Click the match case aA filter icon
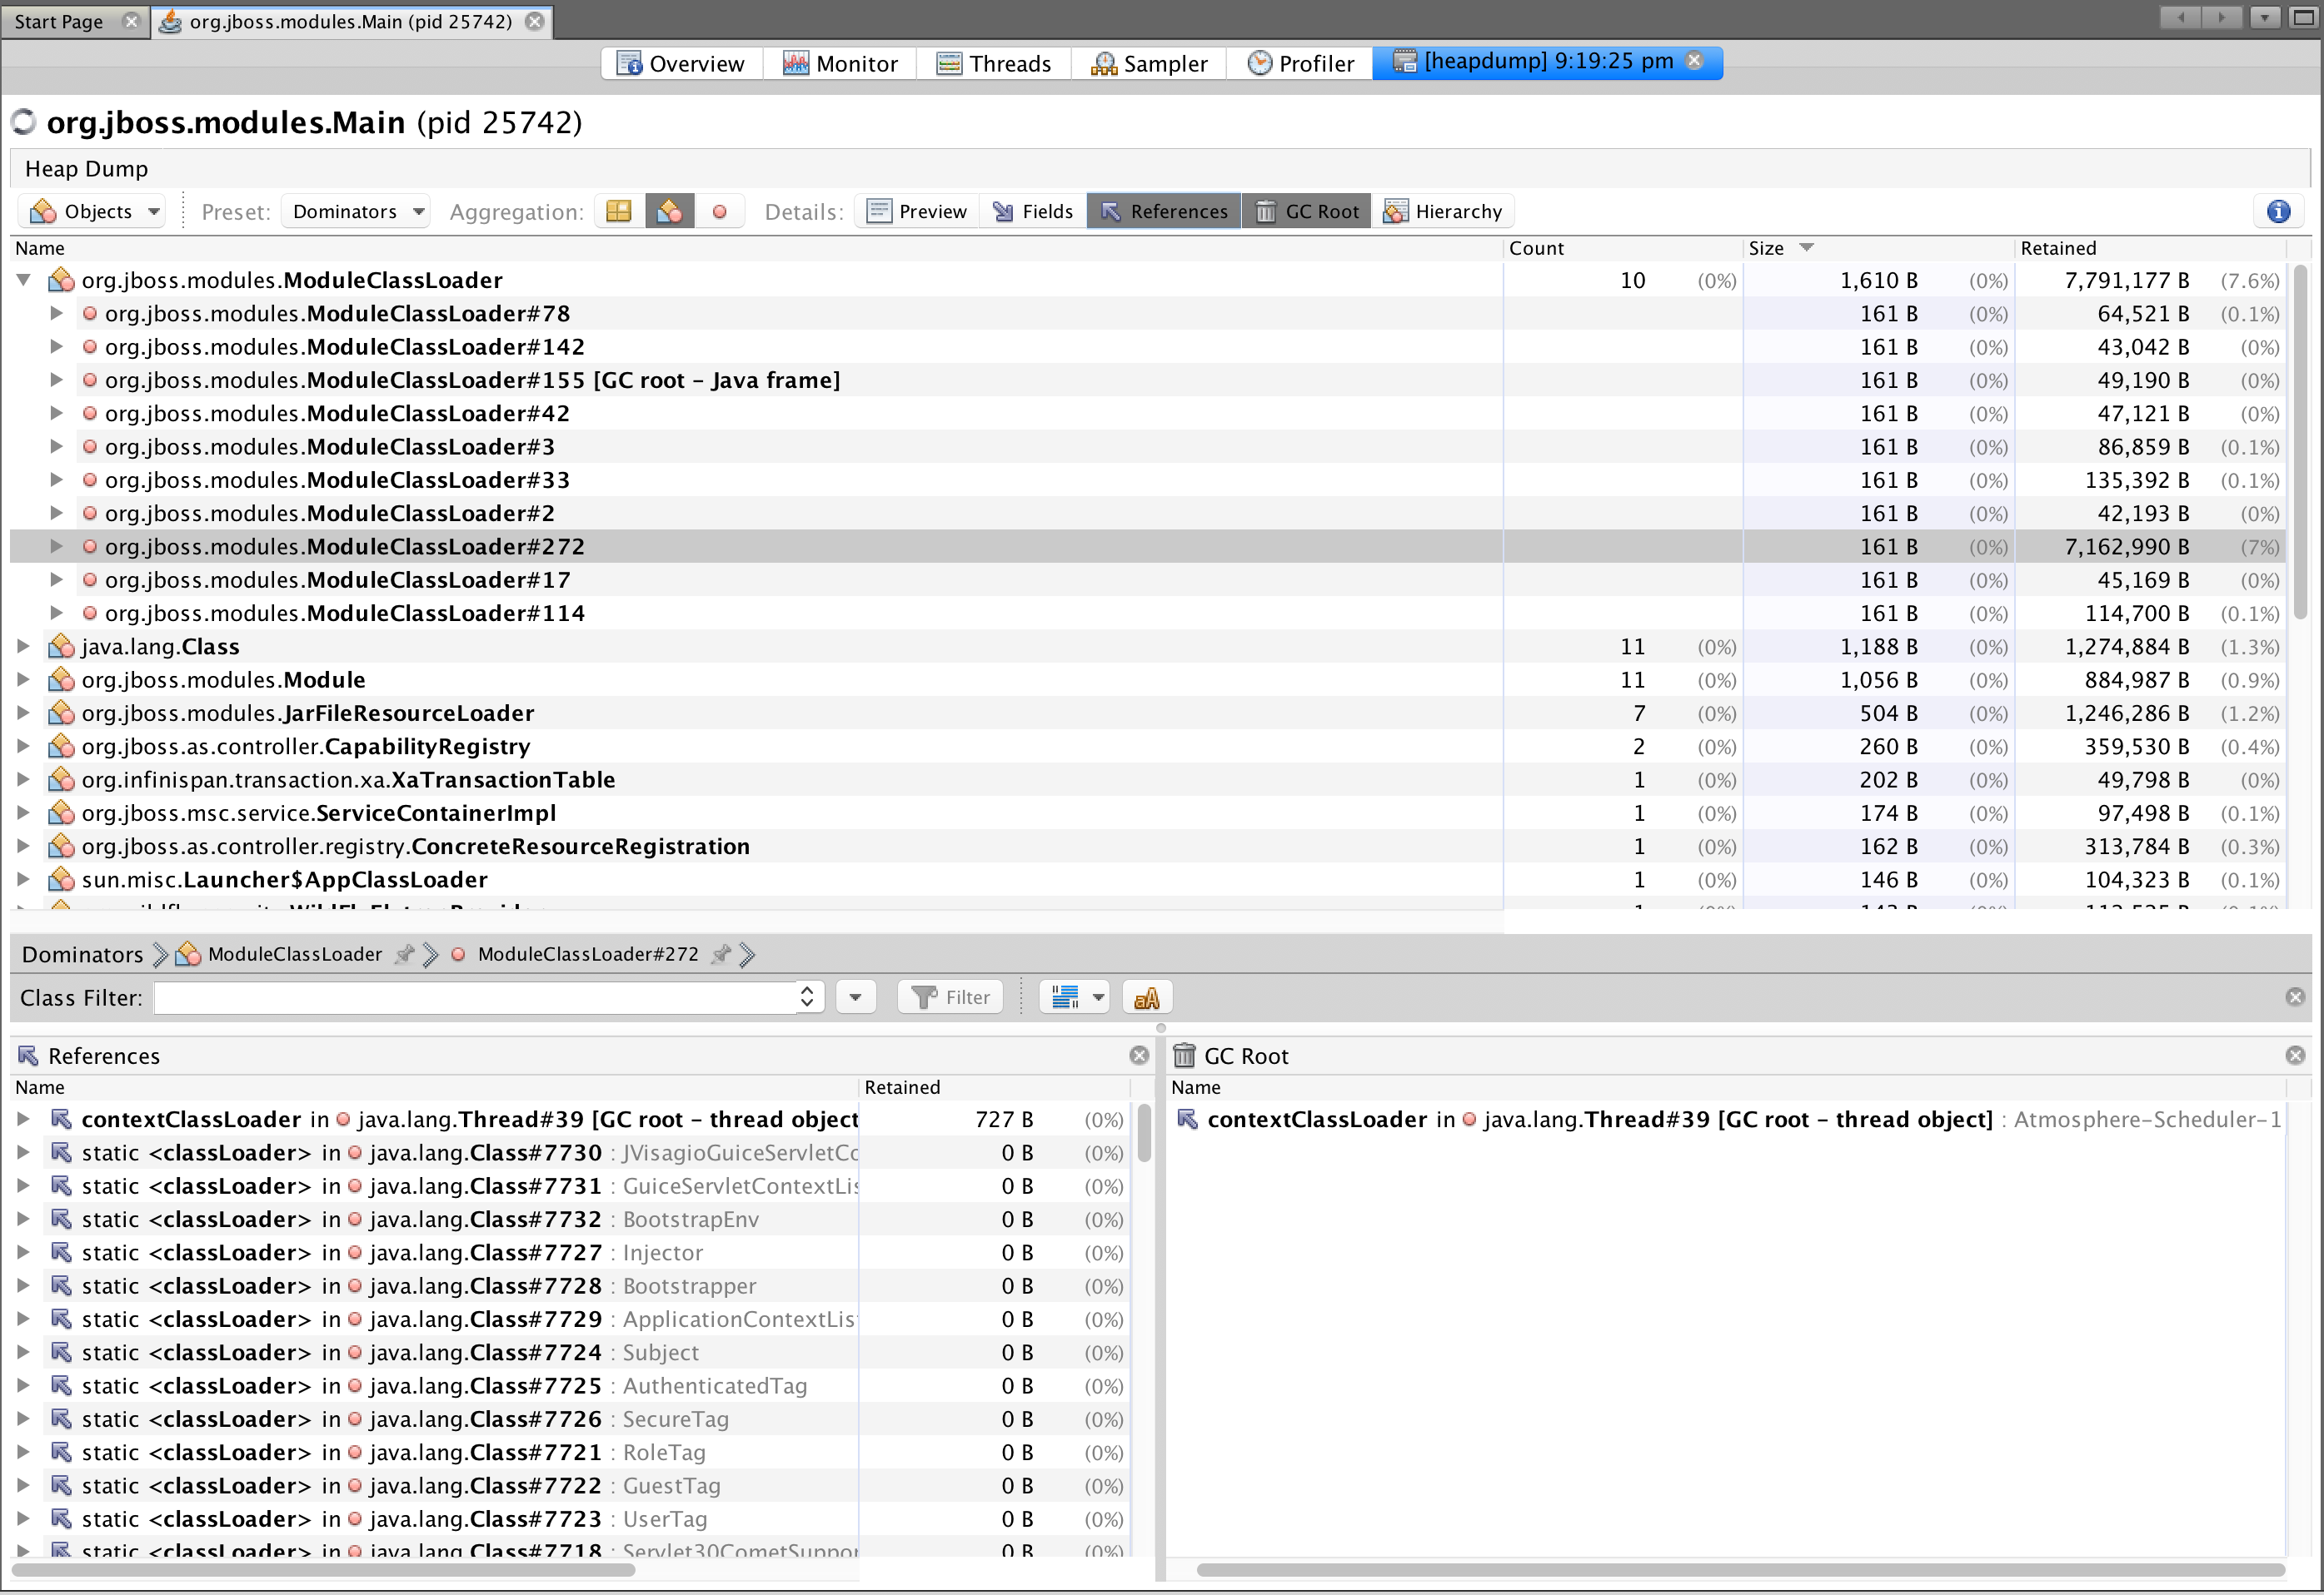The width and height of the screenshot is (2324, 1595). click(1146, 997)
